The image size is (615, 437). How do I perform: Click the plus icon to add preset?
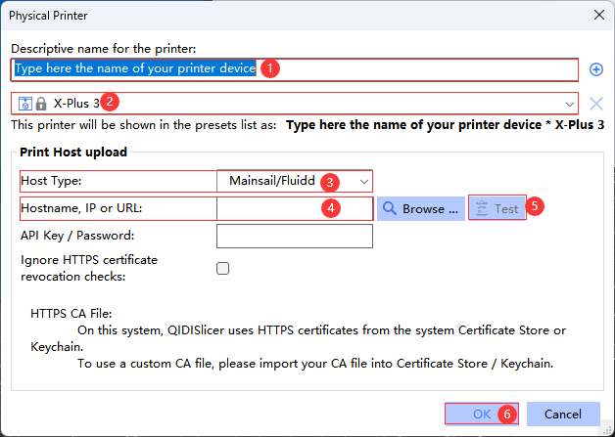(x=596, y=69)
